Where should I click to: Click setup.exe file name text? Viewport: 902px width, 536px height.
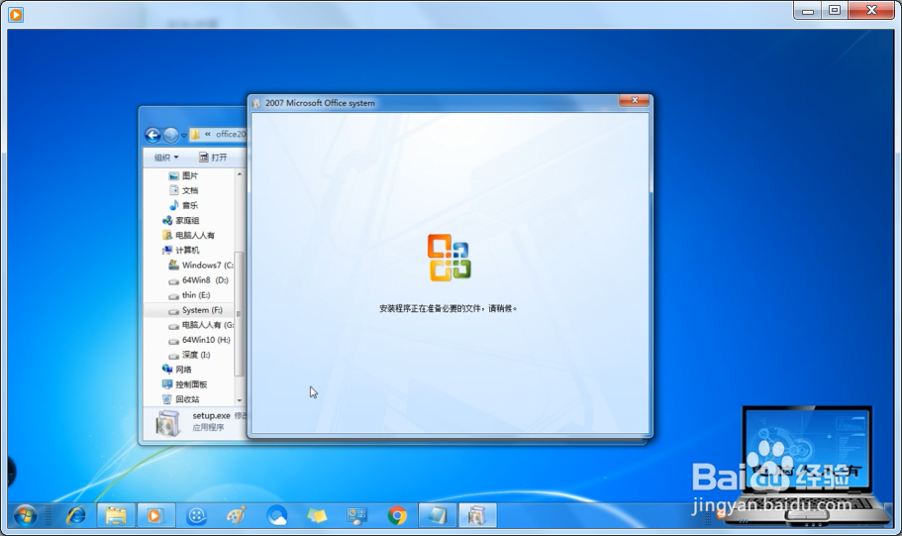coord(211,416)
